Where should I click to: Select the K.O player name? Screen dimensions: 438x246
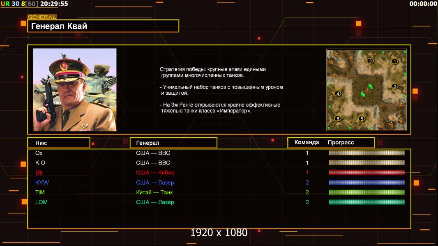click(40, 163)
